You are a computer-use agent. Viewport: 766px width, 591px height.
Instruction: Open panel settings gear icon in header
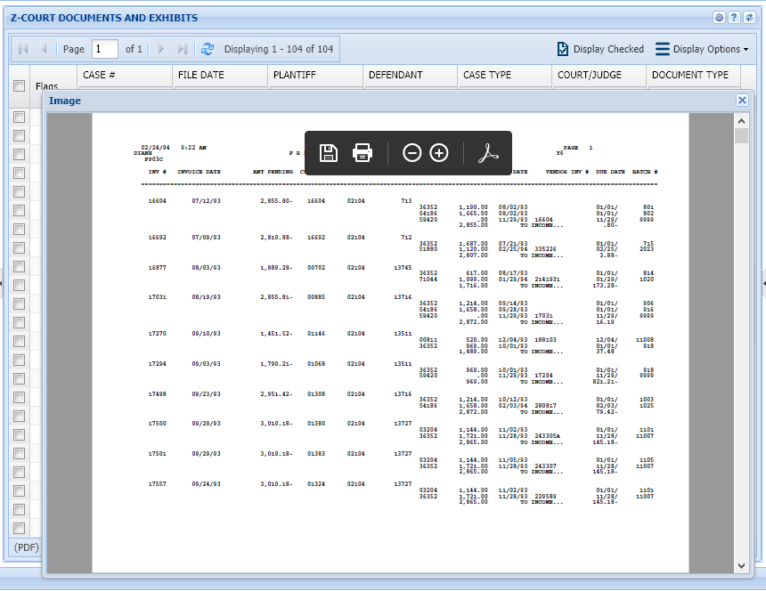coord(719,18)
